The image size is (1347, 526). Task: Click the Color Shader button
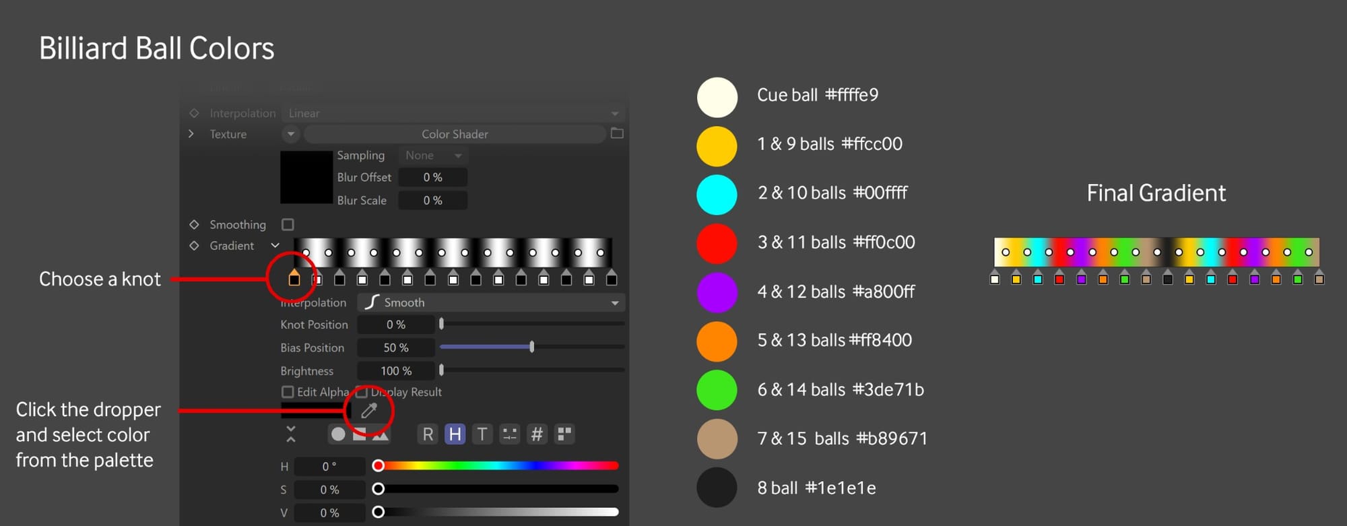tap(455, 134)
